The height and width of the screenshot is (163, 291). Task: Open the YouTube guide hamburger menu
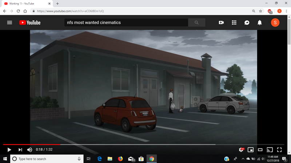pyautogui.click(x=9, y=22)
